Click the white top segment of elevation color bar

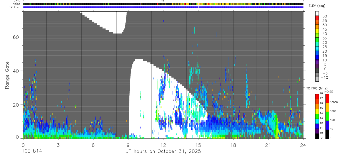(x=317, y=14)
